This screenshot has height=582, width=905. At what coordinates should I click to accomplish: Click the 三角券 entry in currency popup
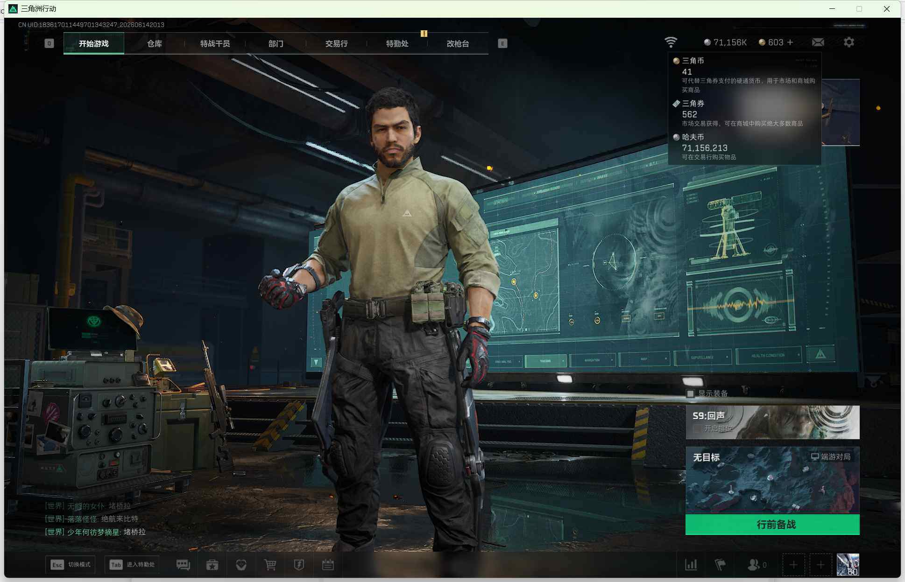click(x=744, y=113)
